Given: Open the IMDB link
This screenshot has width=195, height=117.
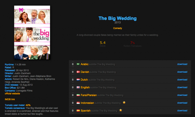Looking at the screenshot, I should coord(10,99).
